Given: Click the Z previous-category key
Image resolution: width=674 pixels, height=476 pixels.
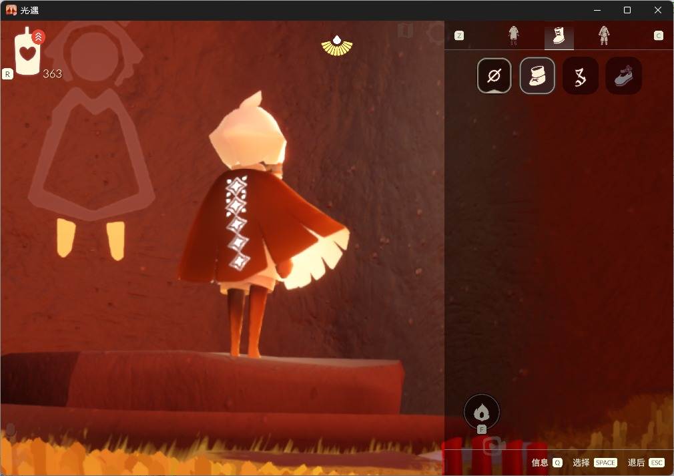Looking at the screenshot, I should click(x=459, y=35).
